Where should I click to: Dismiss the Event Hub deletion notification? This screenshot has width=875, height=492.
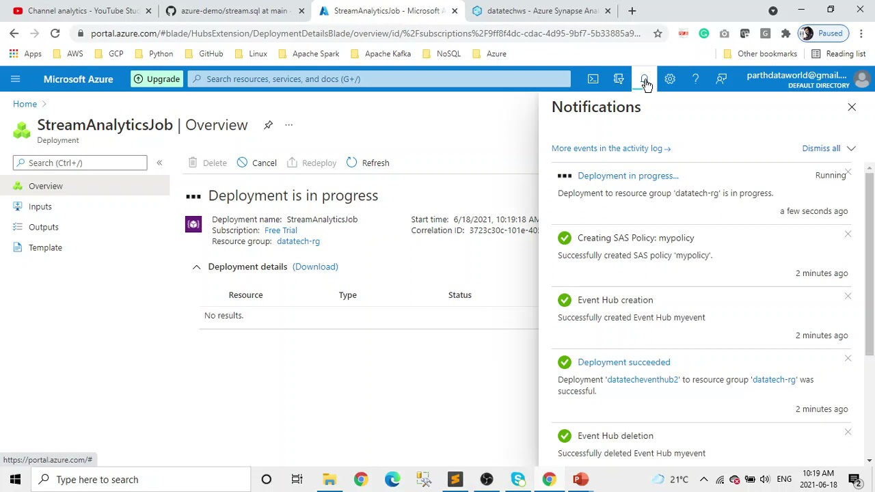848,432
